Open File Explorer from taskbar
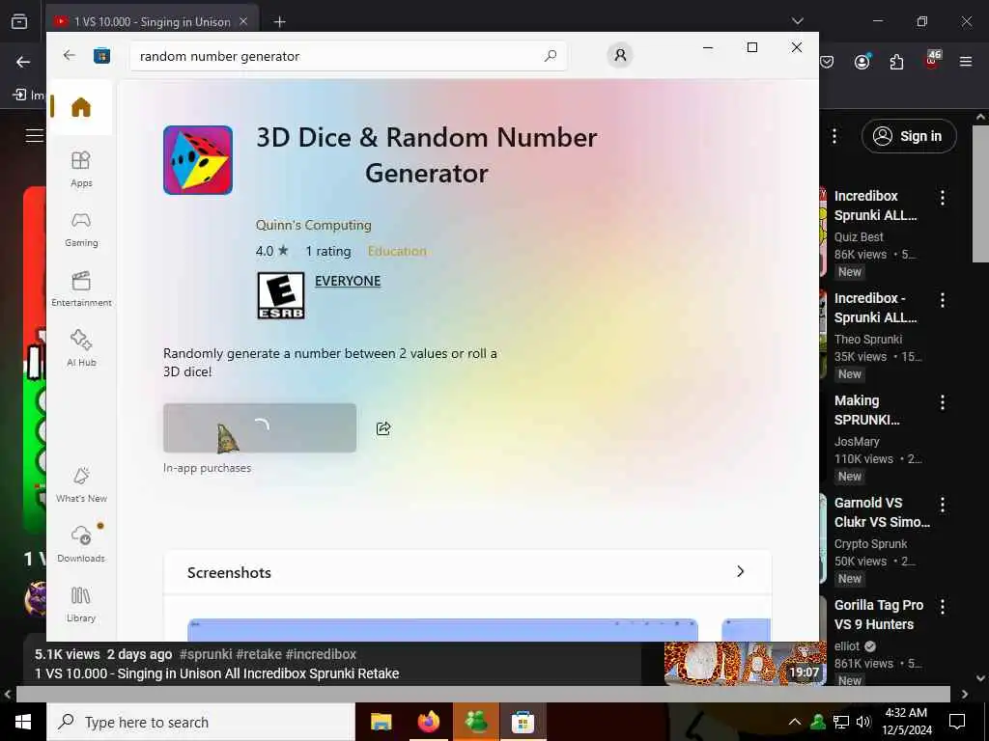Viewport: 989px width, 741px height. point(381,722)
